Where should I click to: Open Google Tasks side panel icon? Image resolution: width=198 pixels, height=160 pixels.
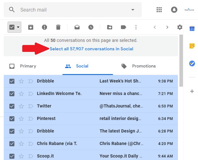click(192, 63)
